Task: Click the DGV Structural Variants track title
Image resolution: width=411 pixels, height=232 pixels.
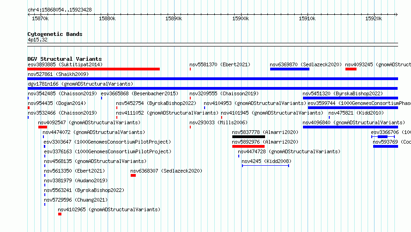Action: [65, 59]
